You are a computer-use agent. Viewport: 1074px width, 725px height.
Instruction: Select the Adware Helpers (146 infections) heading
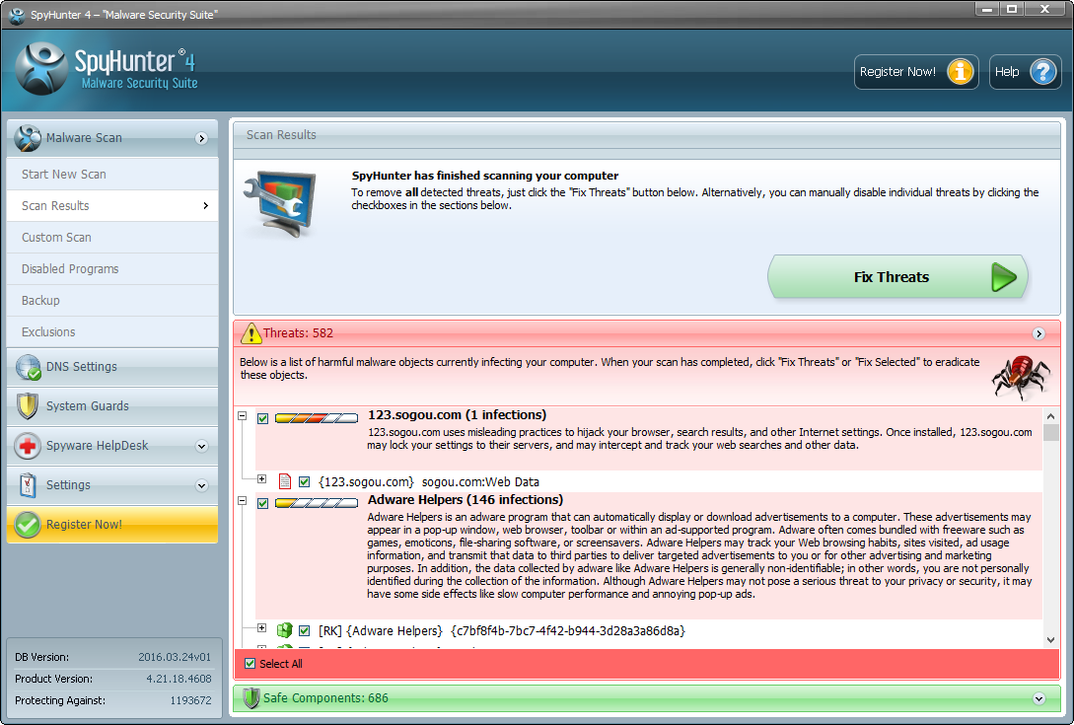pyautogui.click(x=465, y=499)
